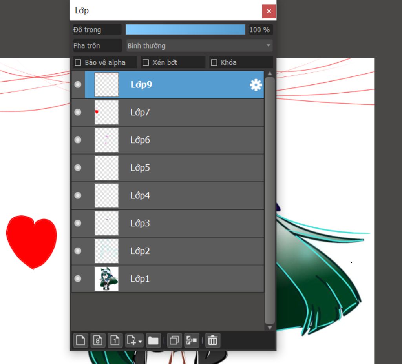Select layer named Lớp6
The image size is (402, 364).
point(168,140)
